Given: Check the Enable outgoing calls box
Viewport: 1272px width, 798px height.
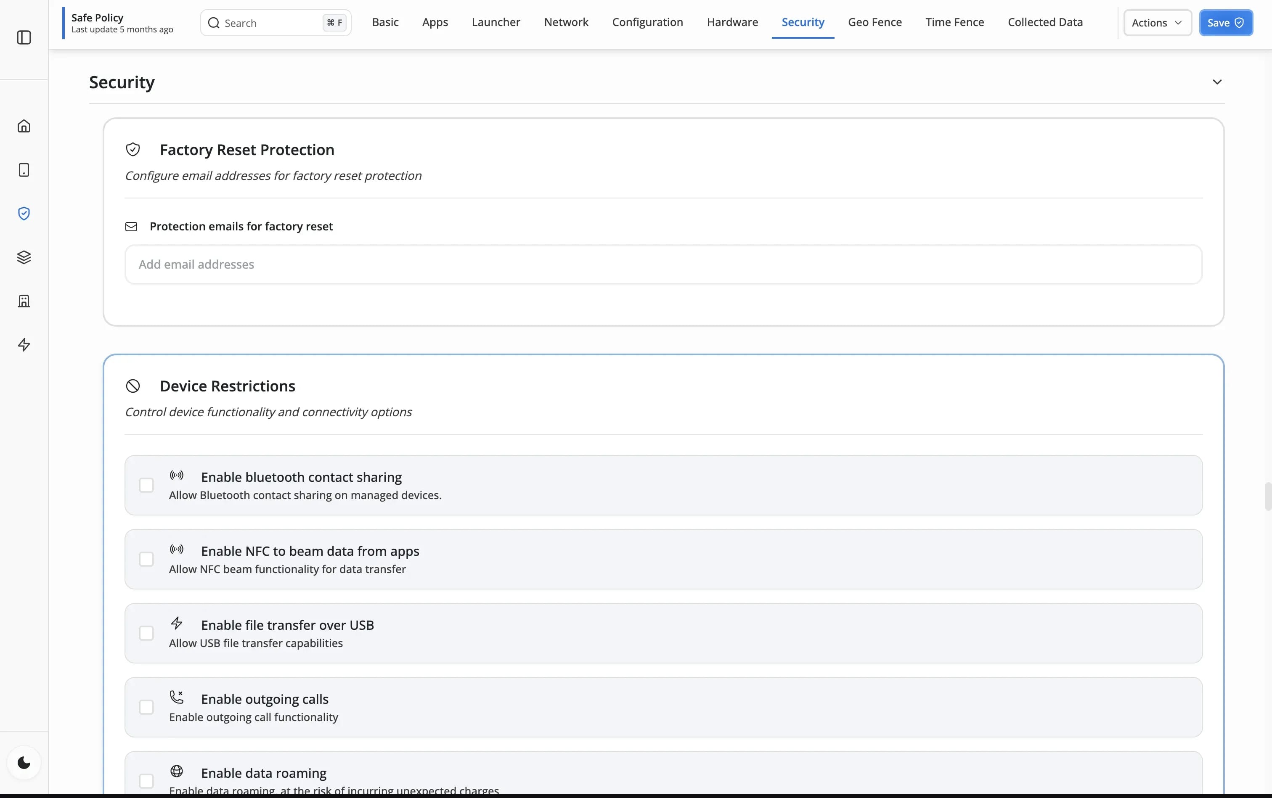Looking at the screenshot, I should (146, 707).
